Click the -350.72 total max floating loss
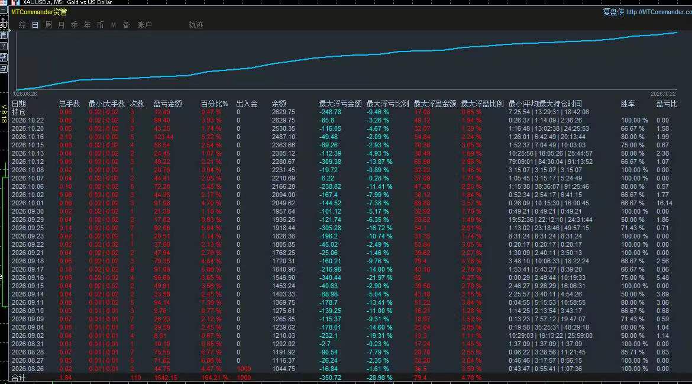 click(x=330, y=378)
